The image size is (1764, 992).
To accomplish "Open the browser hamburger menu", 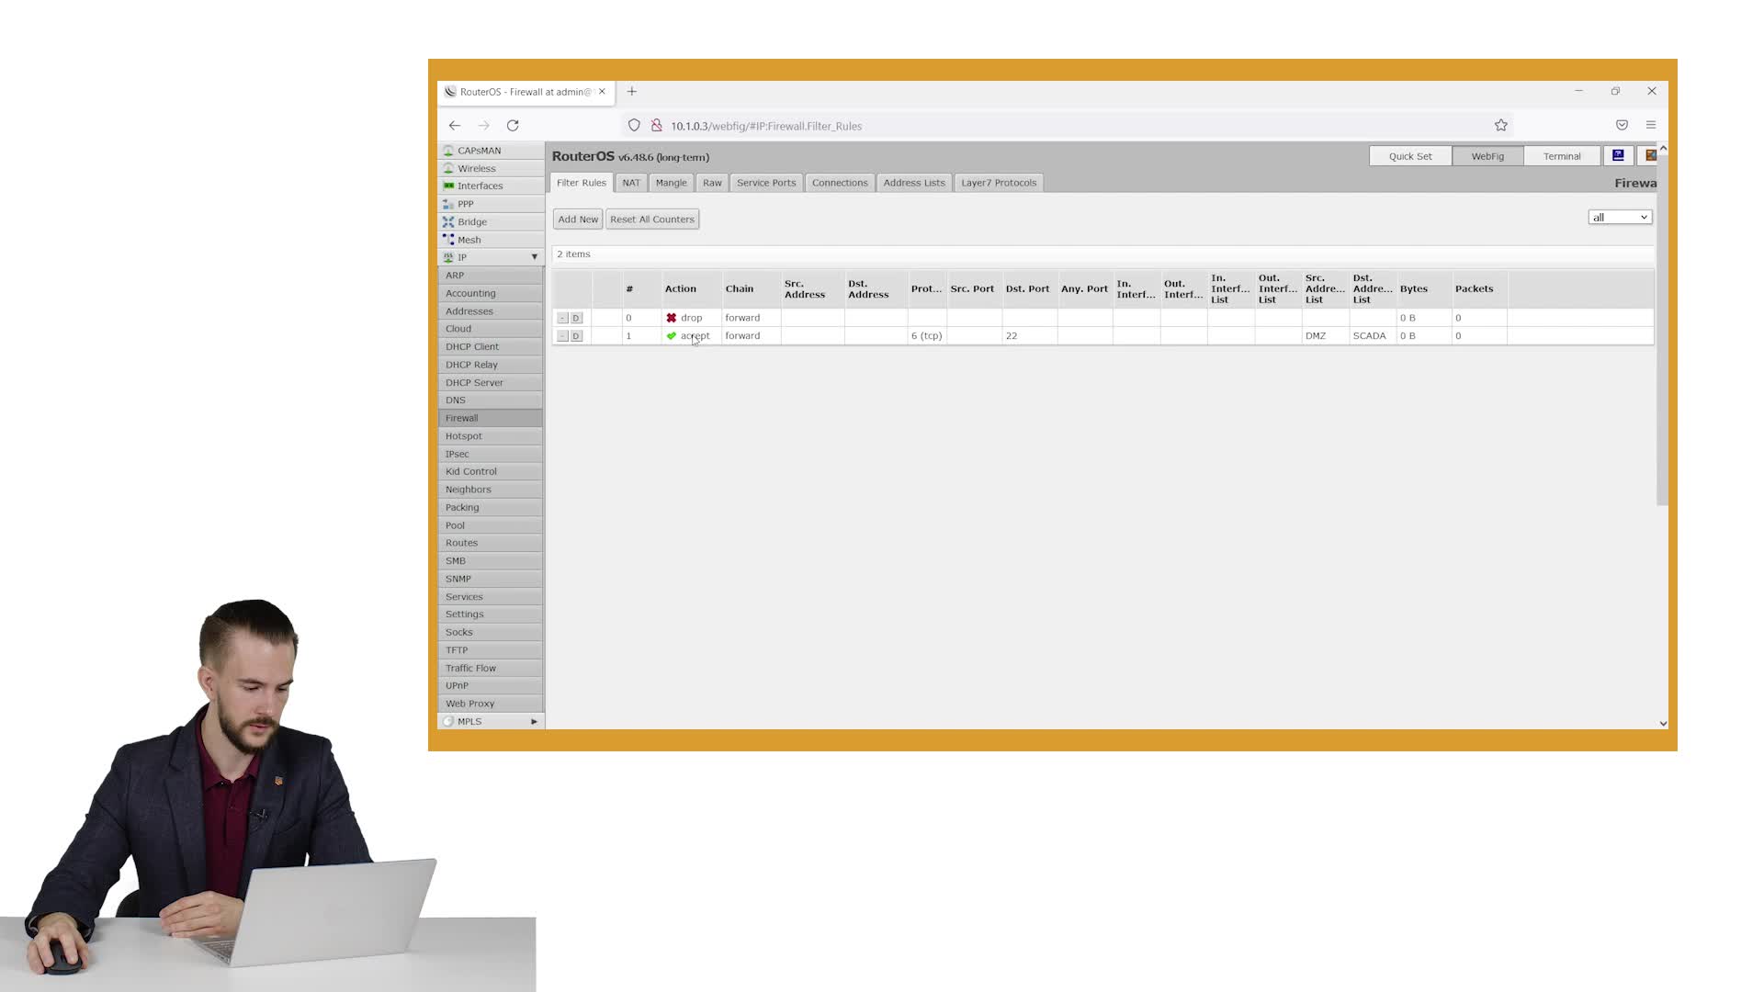I will pos(1651,126).
